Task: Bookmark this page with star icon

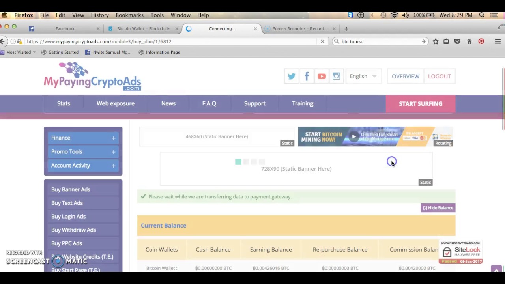Action: tap(436, 41)
